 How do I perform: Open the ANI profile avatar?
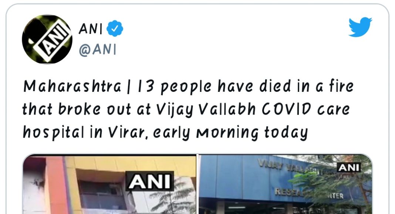tap(47, 39)
